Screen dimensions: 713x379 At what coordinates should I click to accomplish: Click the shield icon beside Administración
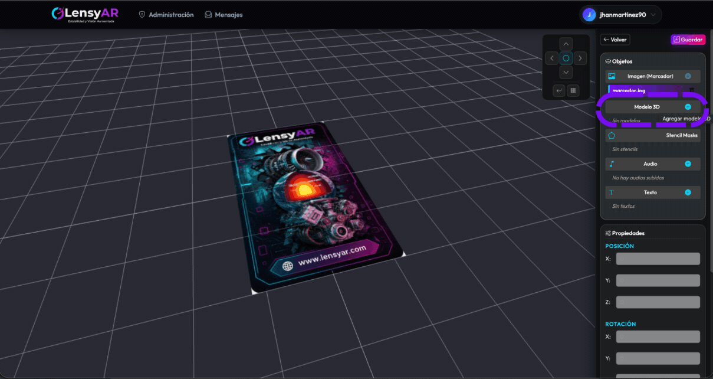tap(142, 15)
